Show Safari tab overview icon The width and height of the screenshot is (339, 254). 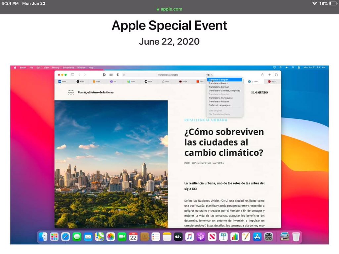[x=276, y=75]
